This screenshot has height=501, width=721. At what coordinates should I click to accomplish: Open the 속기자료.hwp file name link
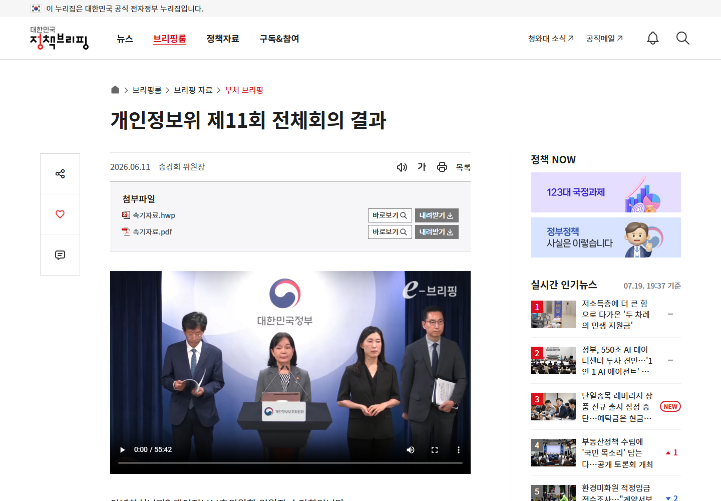pos(154,215)
